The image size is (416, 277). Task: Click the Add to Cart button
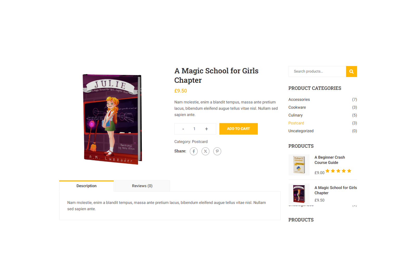pyautogui.click(x=238, y=129)
